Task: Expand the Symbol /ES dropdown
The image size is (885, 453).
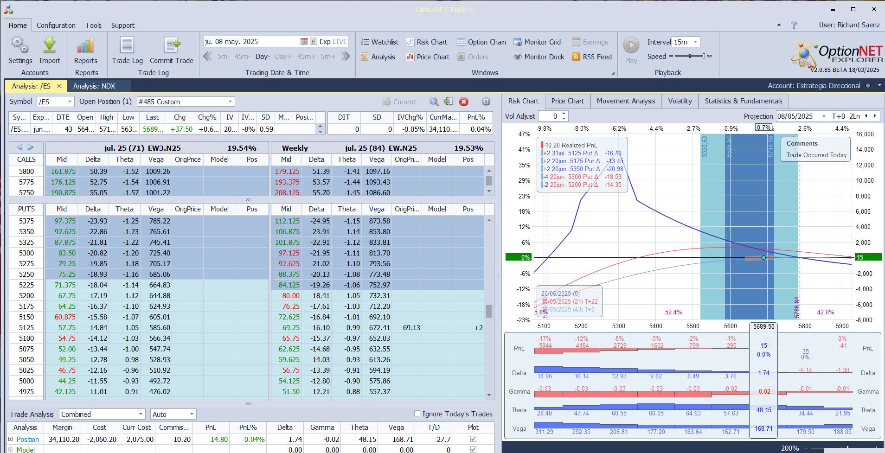Action: (70, 102)
